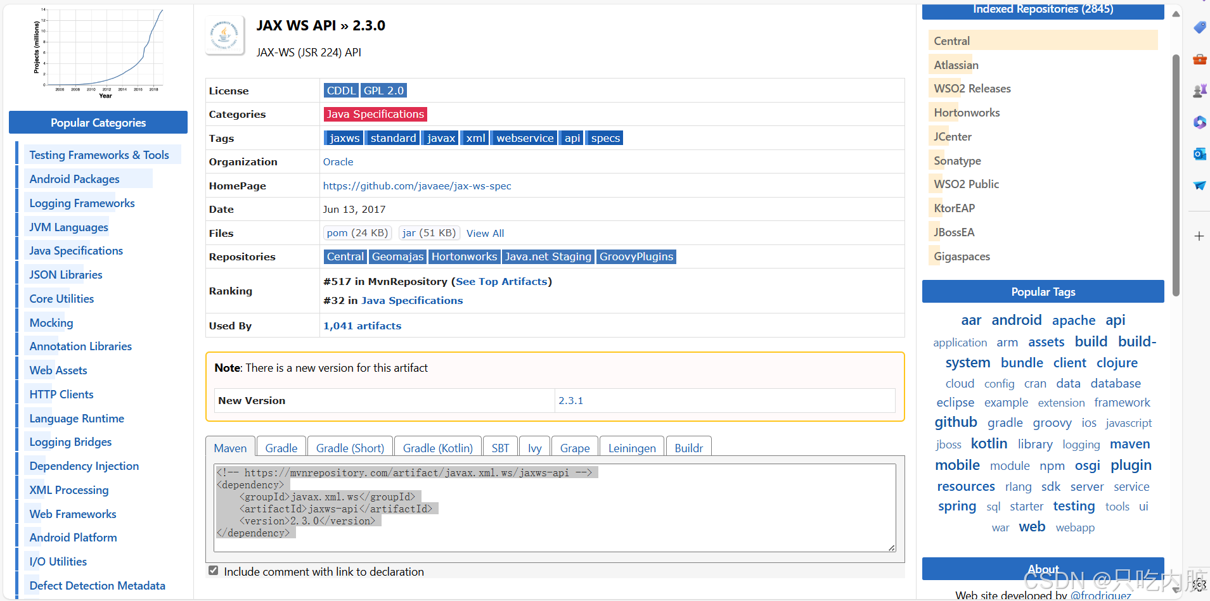Open the Games chess icon in Edge sidebar

(1199, 91)
